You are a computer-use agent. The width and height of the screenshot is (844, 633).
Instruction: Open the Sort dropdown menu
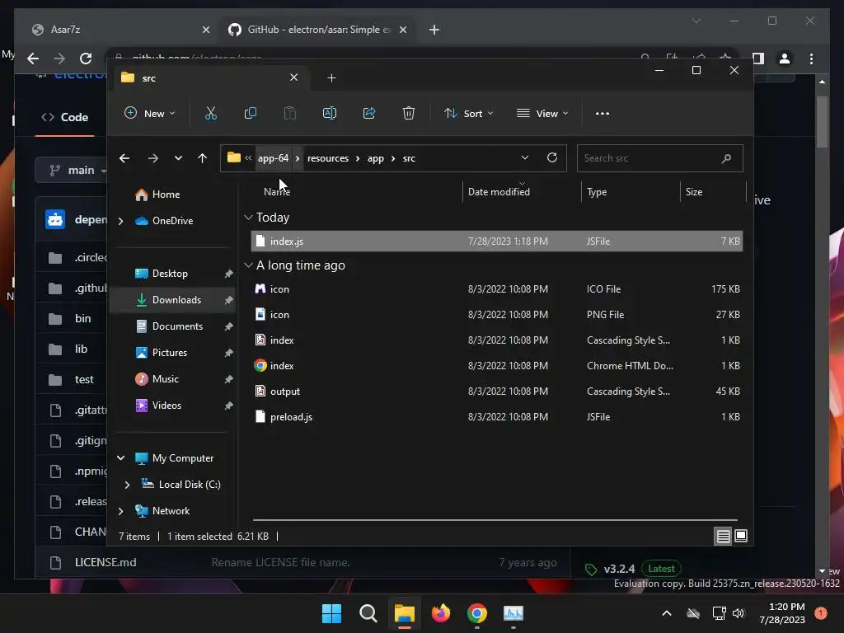point(468,114)
